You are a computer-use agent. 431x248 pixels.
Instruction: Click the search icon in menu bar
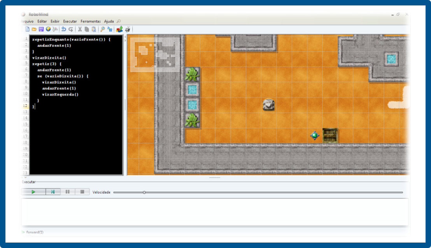point(119,21)
